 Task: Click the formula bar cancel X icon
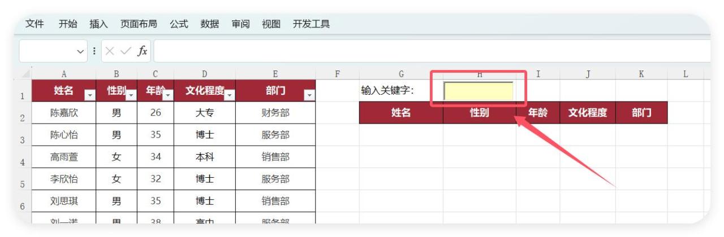[111, 51]
